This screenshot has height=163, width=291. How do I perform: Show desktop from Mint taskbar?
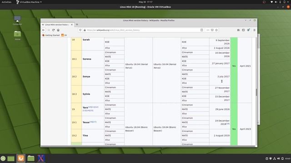click(11, 158)
